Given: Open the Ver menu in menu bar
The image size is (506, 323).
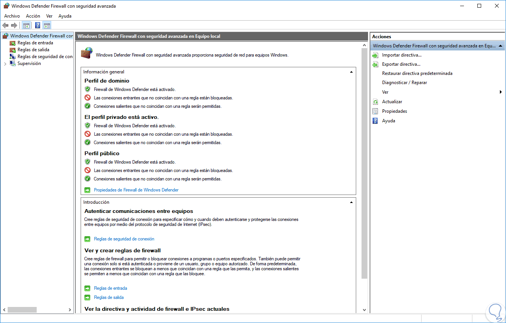Looking at the screenshot, I should click(x=49, y=16).
